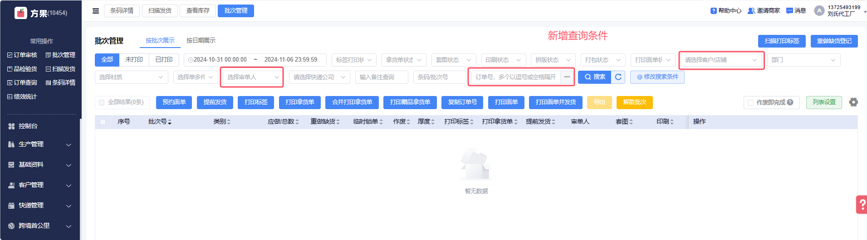Screen dimensions: 867x240
Task: Expand 客户管理 sidebar menu
Action: [40, 185]
